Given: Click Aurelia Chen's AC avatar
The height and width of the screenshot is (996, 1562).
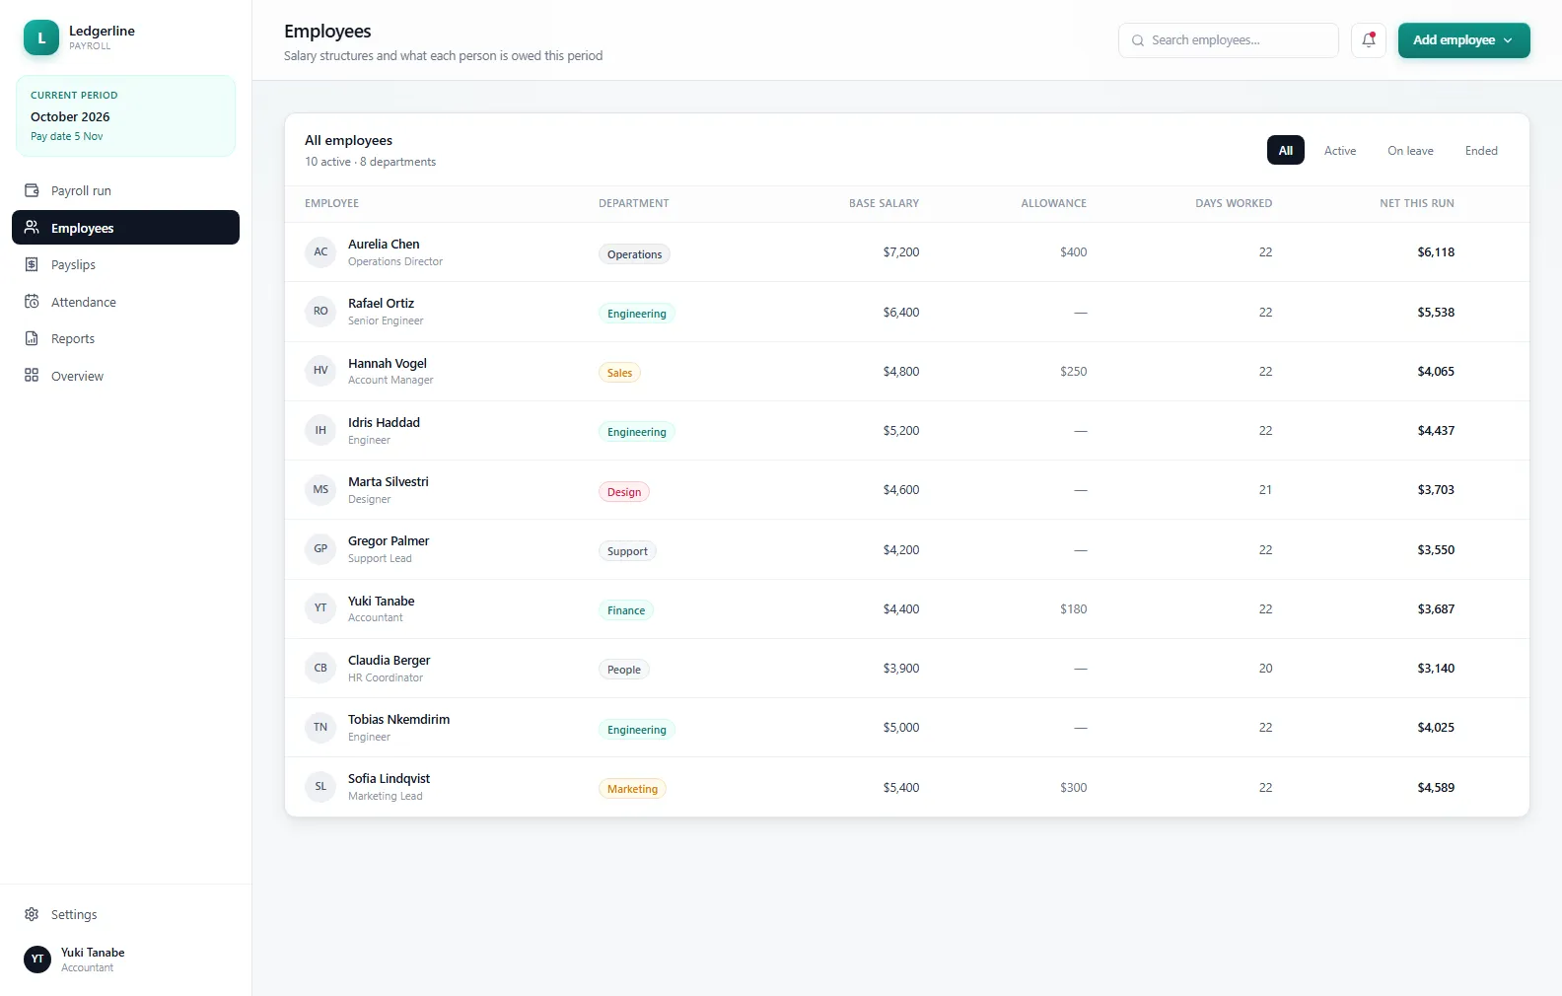Looking at the screenshot, I should 320,252.
